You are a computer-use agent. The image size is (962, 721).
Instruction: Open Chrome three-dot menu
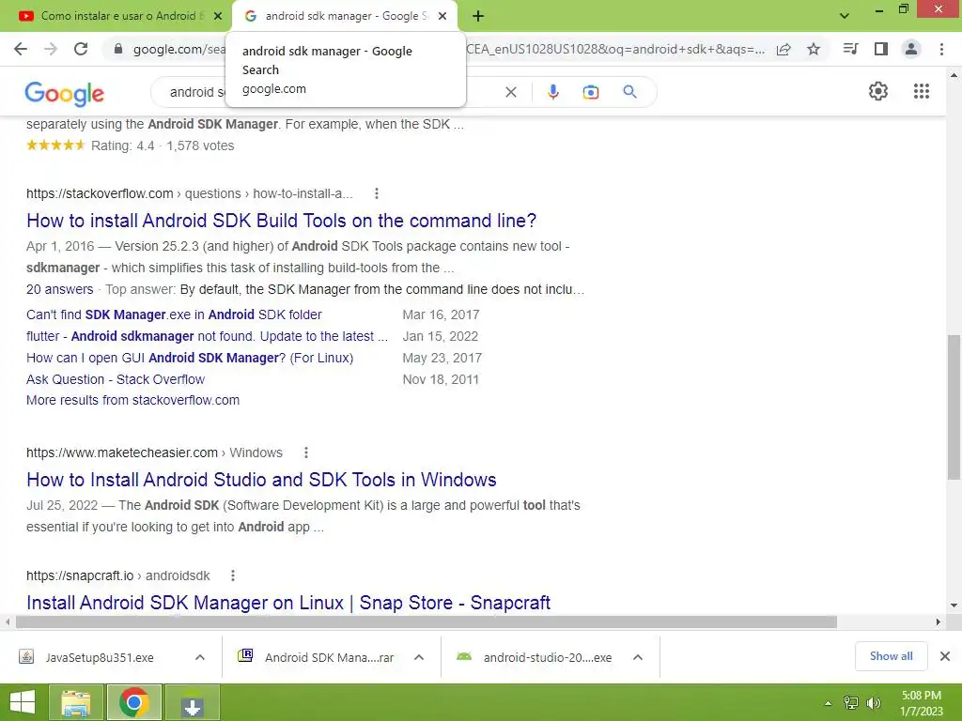point(941,49)
